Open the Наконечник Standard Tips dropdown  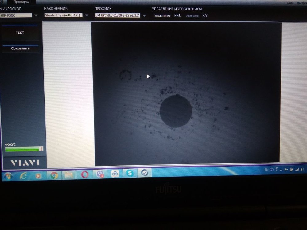click(87, 15)
